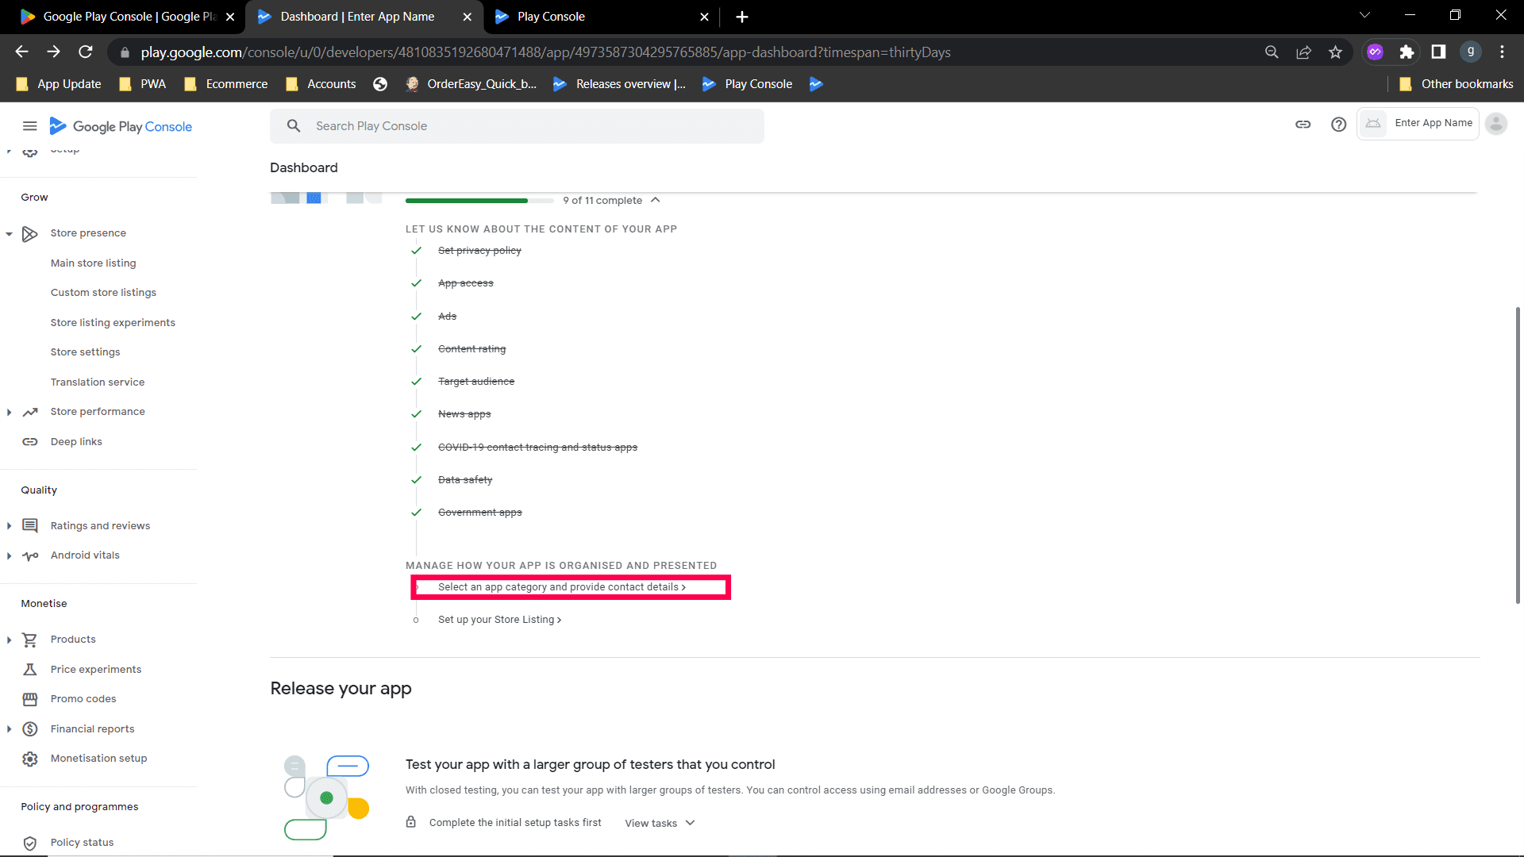
Task: Click the copy link icon in header
Action: click(x=1303, y=125)
